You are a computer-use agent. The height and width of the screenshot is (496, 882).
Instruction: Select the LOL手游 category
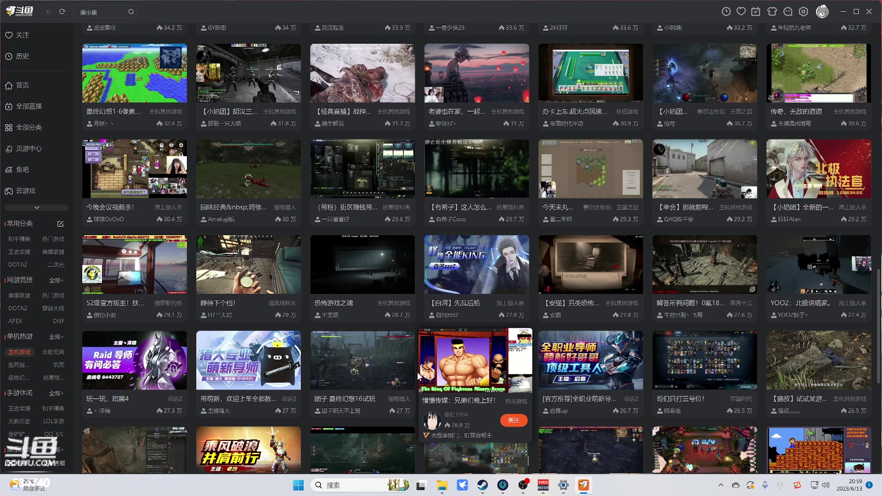[54, 421]
